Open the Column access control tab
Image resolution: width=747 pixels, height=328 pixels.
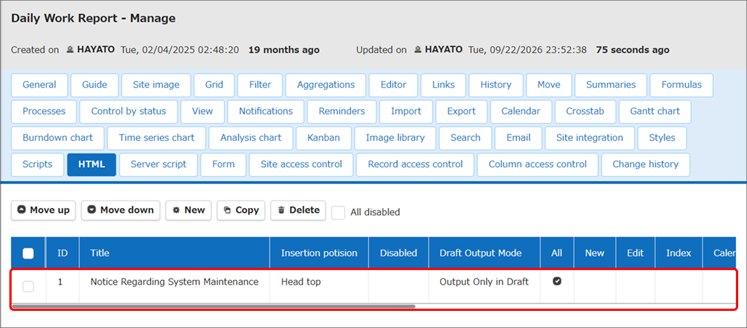[x=538, y=165]
